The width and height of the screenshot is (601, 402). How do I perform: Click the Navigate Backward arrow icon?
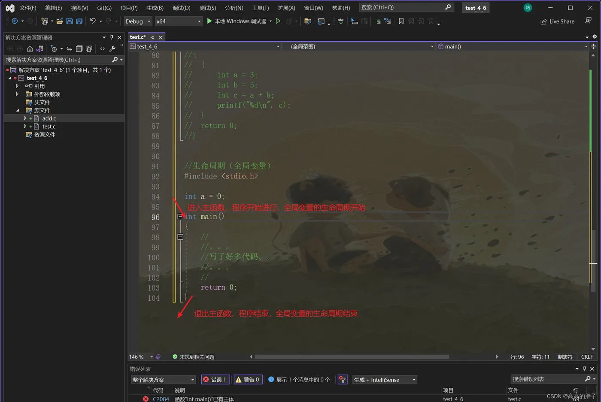click(15, 21)
